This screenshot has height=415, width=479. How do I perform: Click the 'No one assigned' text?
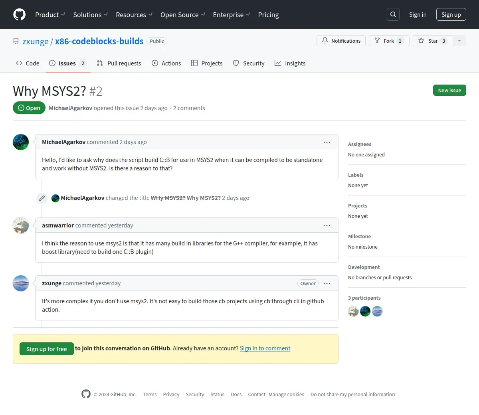[x=366, y=154]
